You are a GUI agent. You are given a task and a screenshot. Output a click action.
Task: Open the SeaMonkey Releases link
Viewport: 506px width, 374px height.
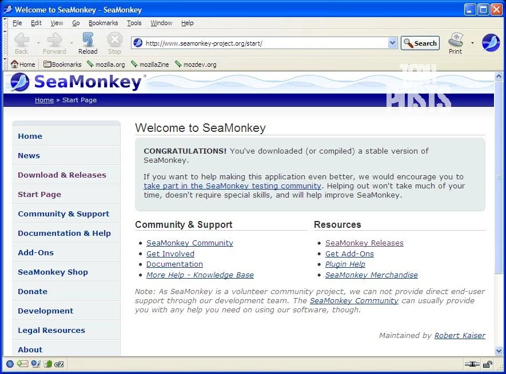364,243
